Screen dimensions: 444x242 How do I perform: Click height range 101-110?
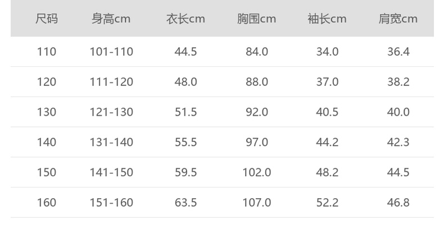coord(111,52)
